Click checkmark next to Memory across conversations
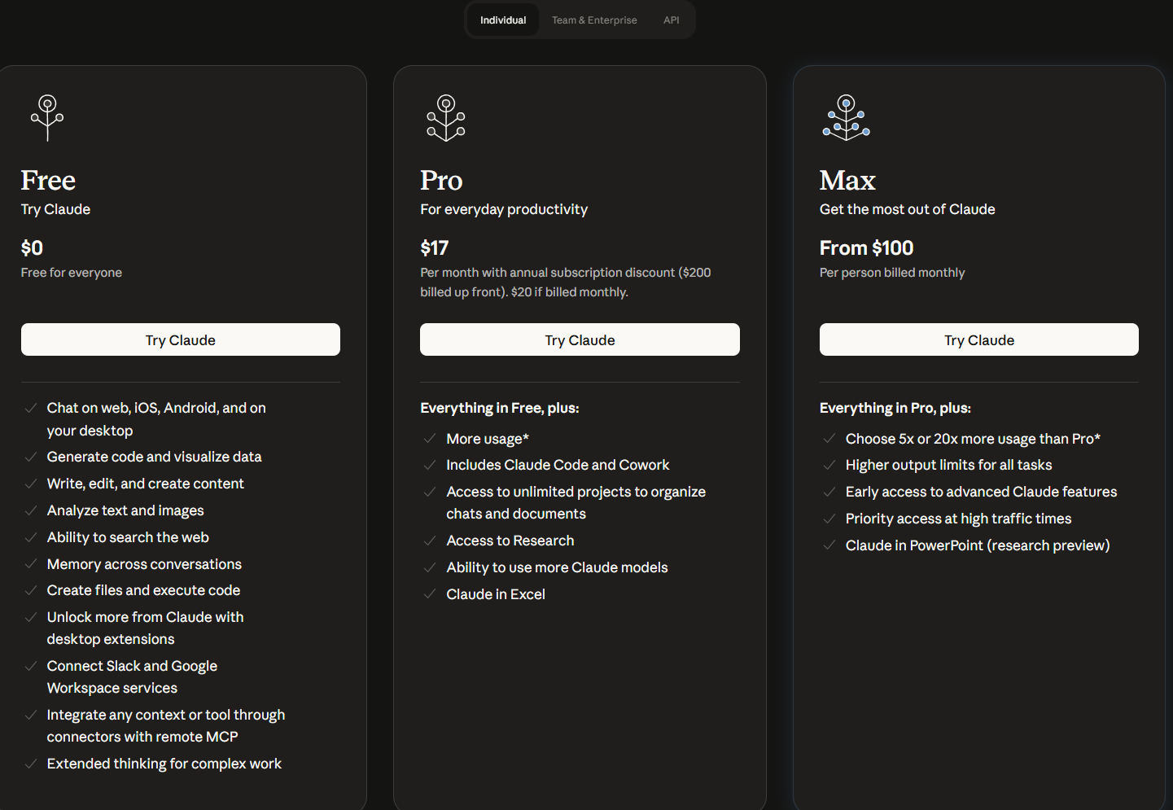 31,564
